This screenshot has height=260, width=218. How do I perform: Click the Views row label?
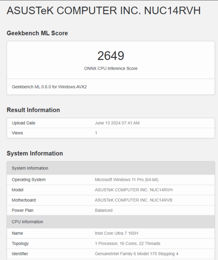coord(17,133)
